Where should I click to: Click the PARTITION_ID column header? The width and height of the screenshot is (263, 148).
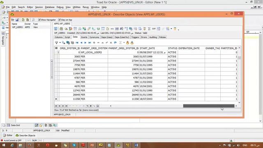pos(229,49)
